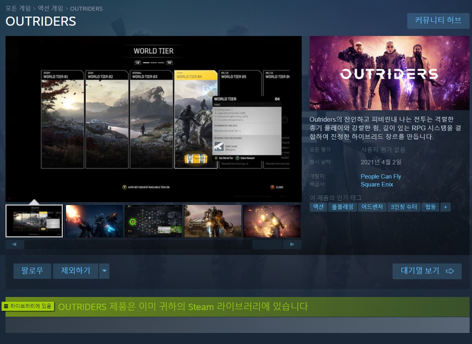
Task: Click the 액션 tag
Action: pos(318,207)
